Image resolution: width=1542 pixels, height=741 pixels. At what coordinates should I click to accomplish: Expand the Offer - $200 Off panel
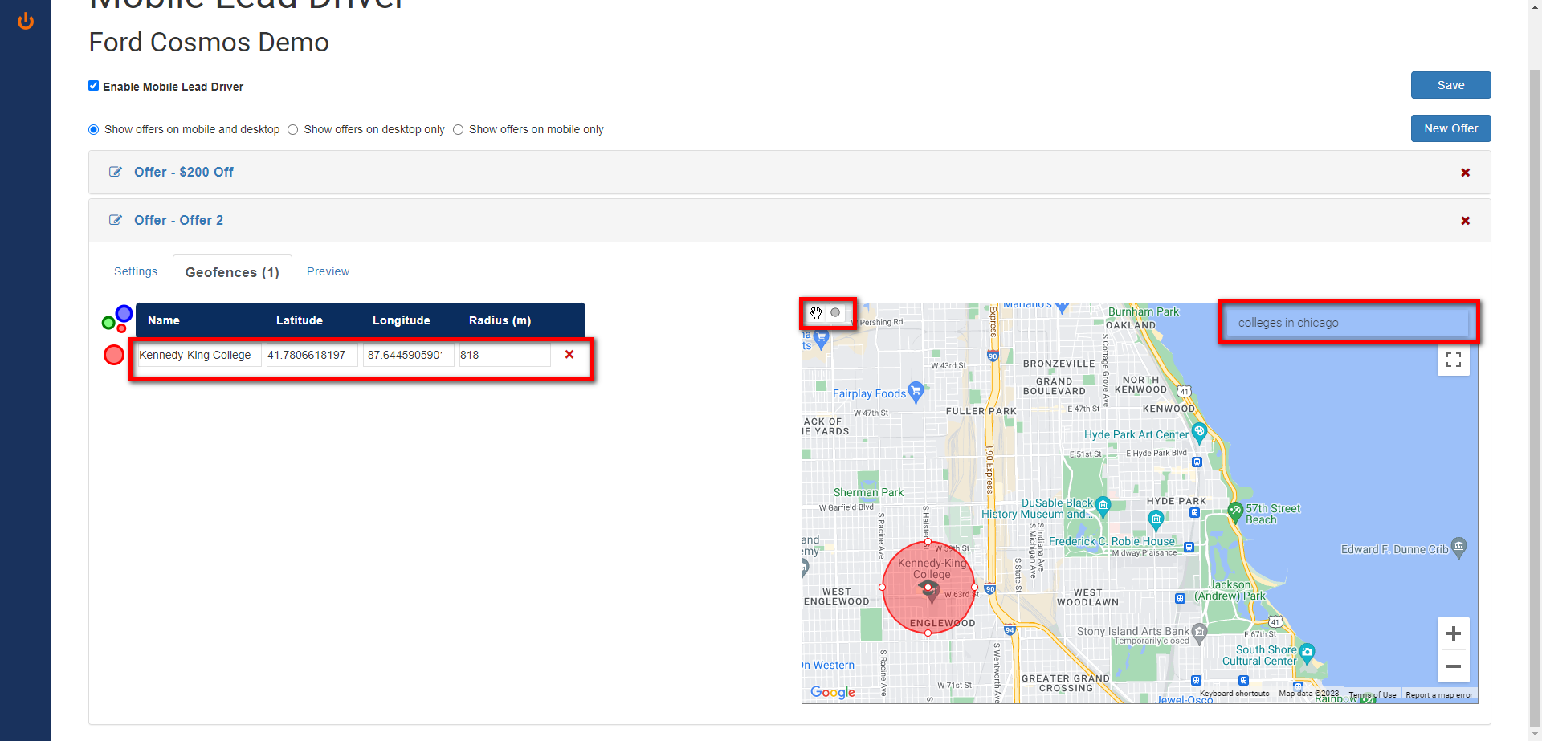click(x=184, y=172)
